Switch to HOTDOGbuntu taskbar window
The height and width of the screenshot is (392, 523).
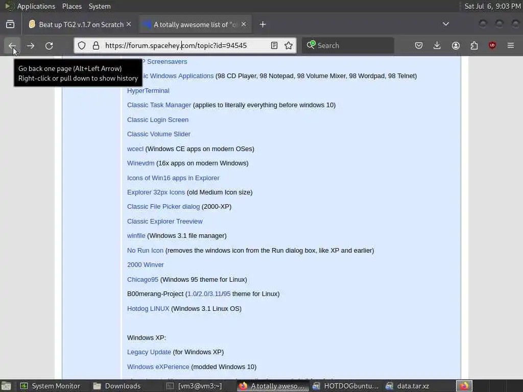346,386
